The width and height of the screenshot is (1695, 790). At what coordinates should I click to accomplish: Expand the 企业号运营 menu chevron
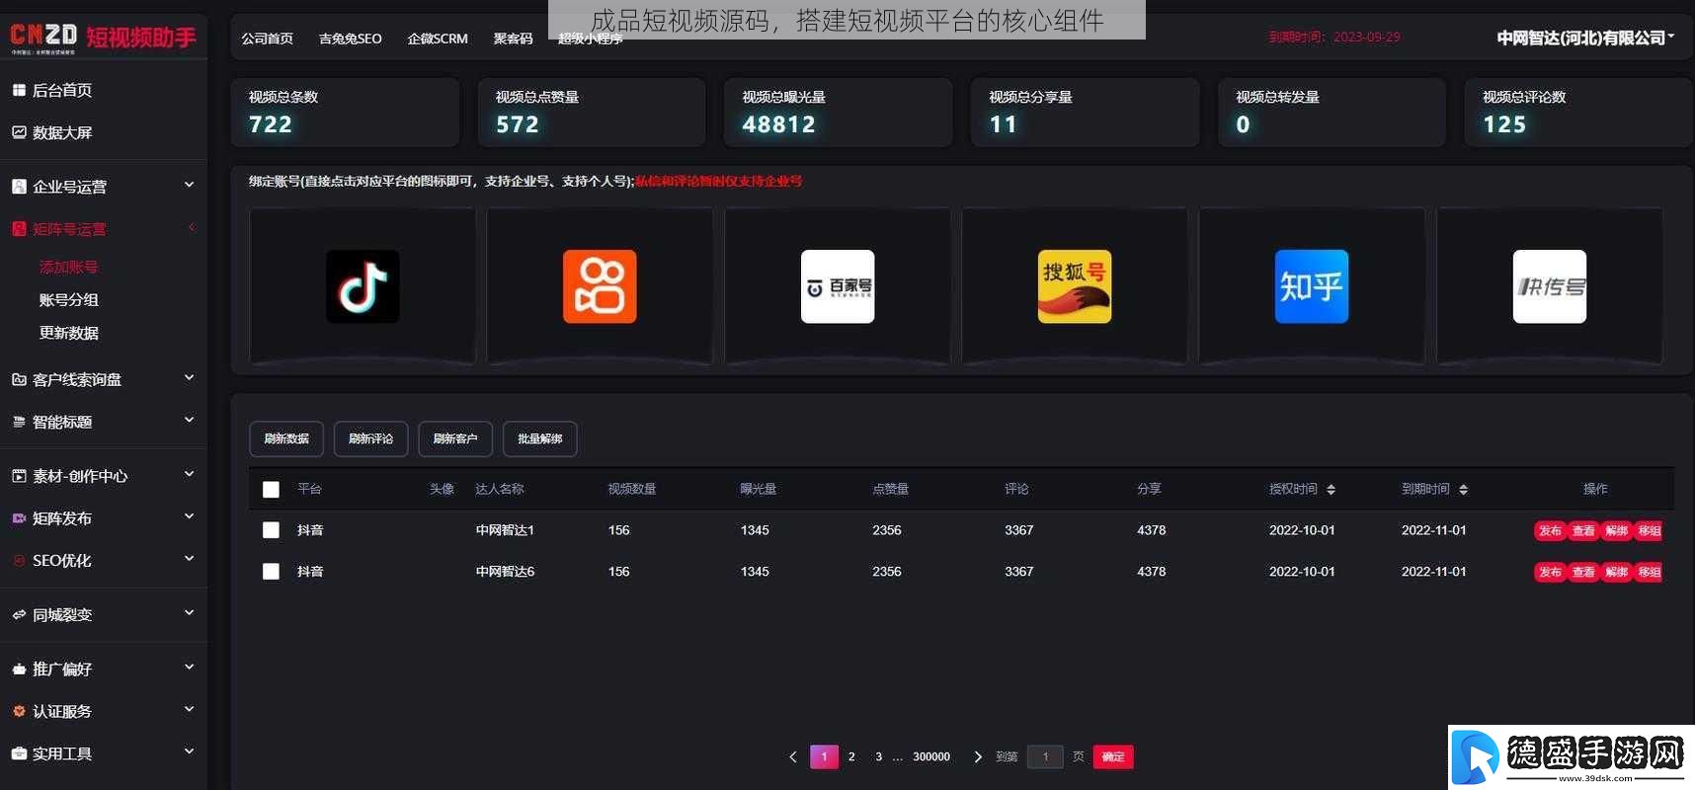tap(189, 185)
